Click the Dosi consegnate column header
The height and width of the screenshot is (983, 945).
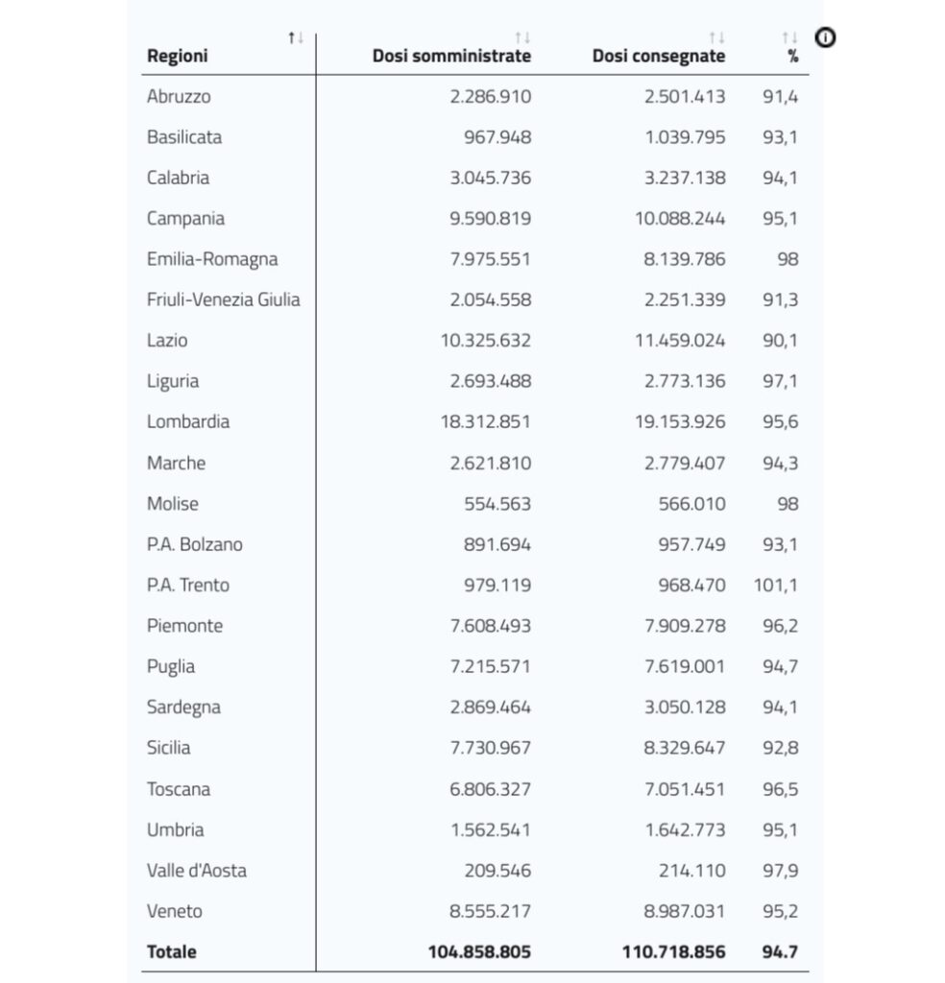(659, 56)
